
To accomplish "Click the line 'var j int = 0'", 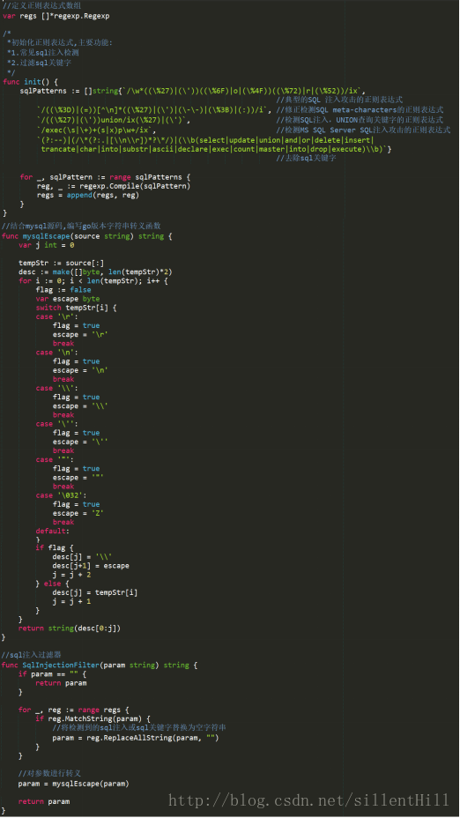I will pyautogui.click(x=47, y=245).
